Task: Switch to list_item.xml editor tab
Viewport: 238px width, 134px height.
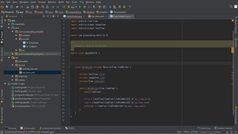Action: point(97,16)
